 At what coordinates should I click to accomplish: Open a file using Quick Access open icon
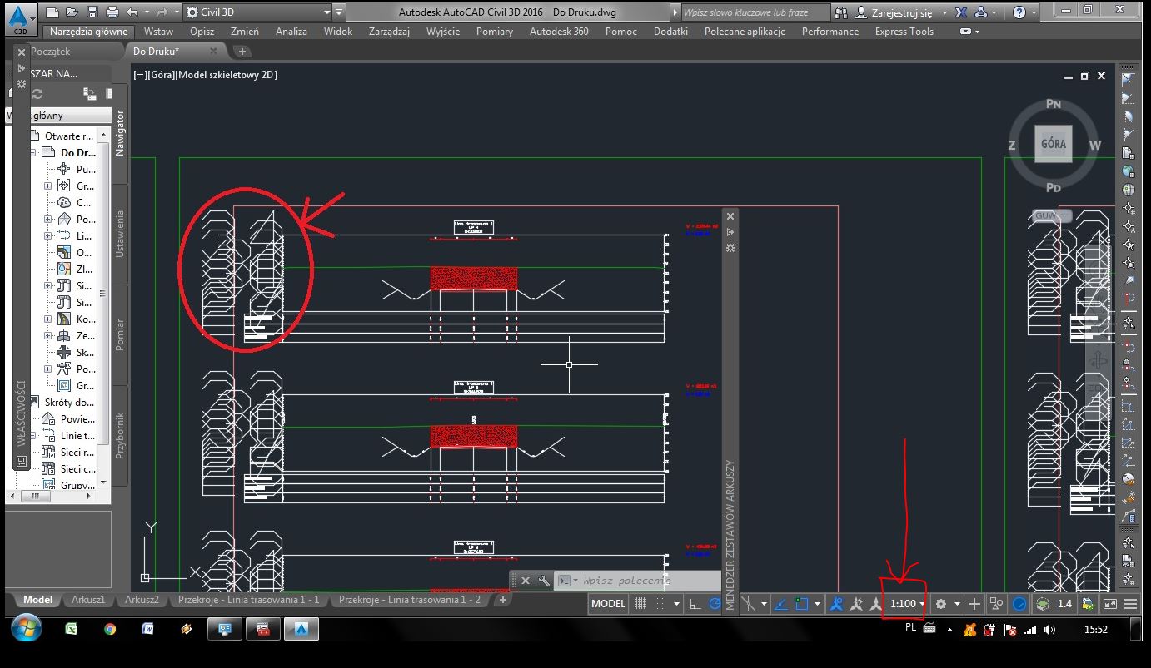pyautogui.click(x=73, y=11)
